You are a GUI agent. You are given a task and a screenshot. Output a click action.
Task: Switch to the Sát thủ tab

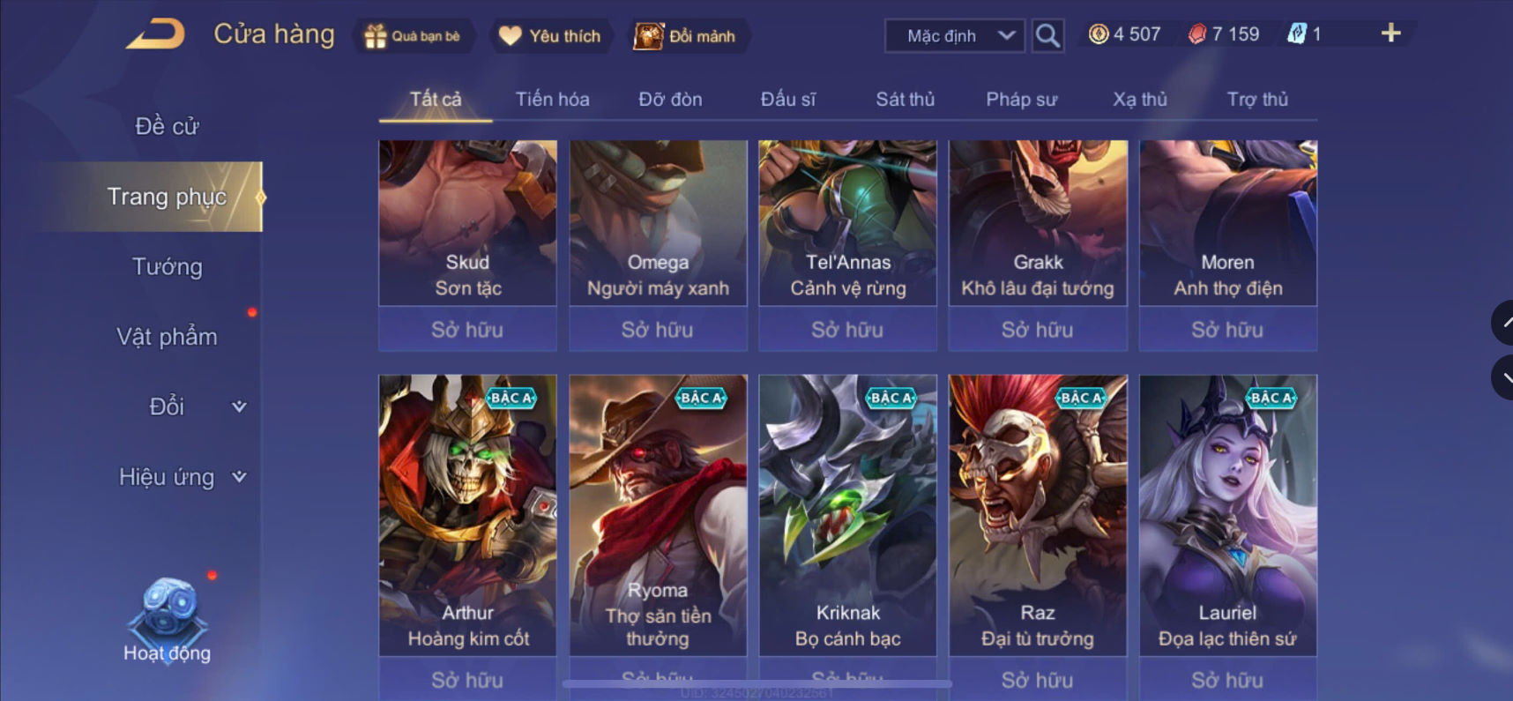click(905, 100)
